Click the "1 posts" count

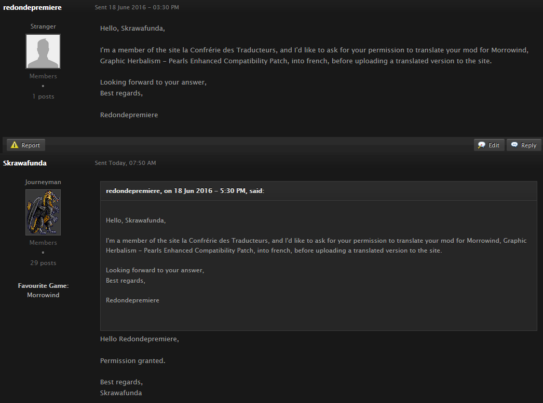43,96
